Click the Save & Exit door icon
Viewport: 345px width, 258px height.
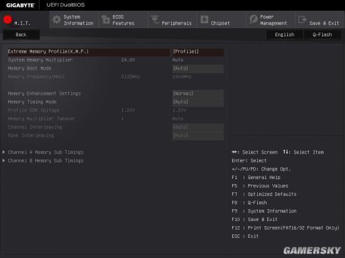click(x=302, y=19)
